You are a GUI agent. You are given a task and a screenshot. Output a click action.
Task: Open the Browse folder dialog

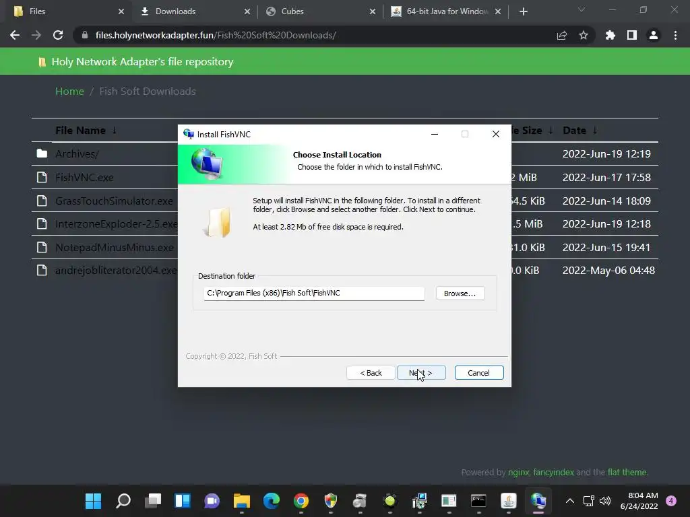pyautogui.click(x=460, y=294)
